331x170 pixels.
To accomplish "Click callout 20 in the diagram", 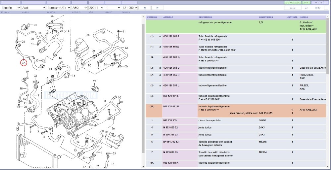I will coord(25,107).
